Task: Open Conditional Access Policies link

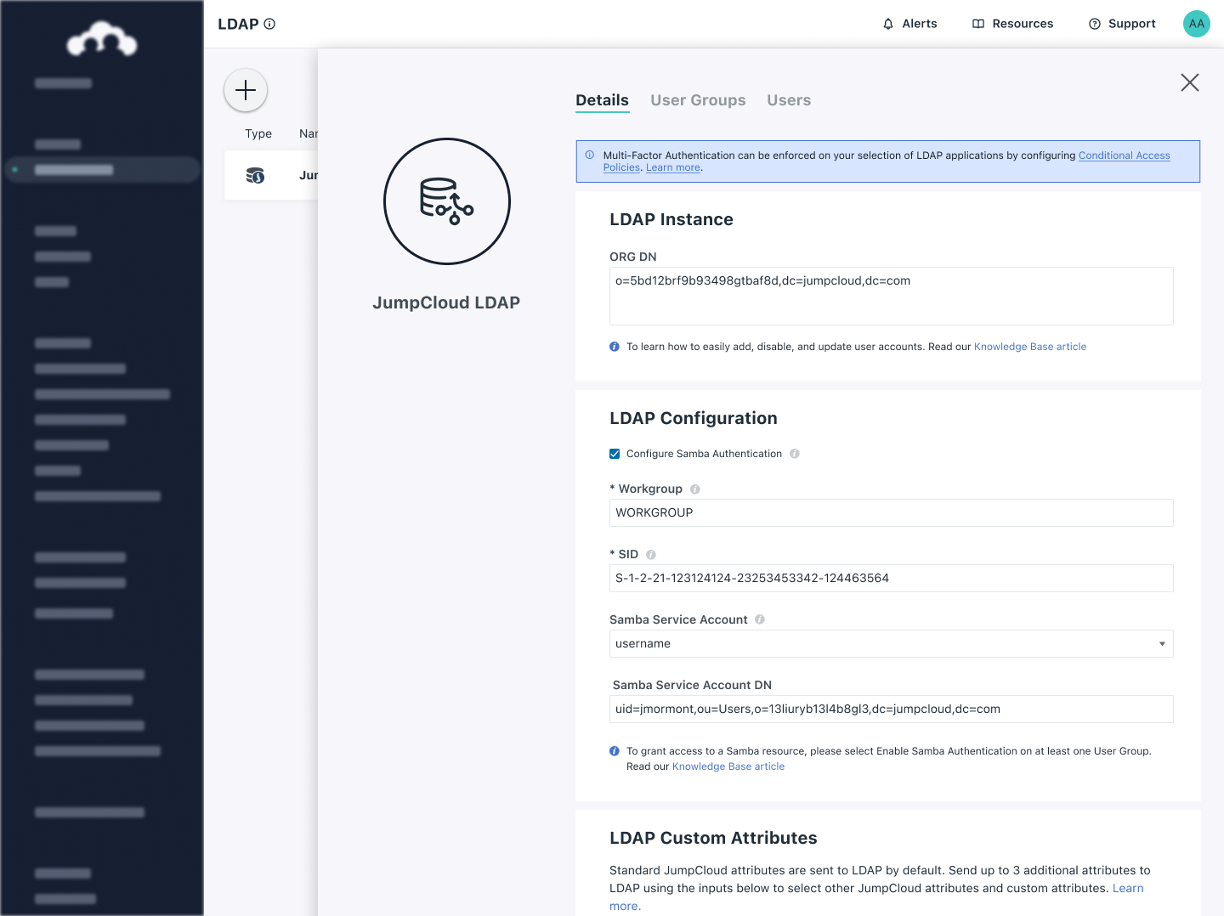Action: click(1124, 155)
